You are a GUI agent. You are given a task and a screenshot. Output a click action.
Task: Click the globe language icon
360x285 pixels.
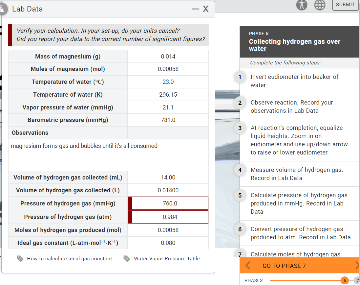(320, 5)
